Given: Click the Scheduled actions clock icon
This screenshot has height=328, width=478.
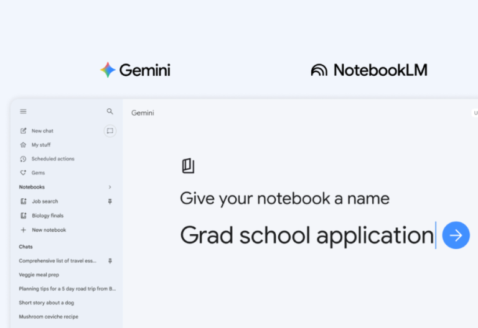Looking at the screenshot, I should 23,159.
